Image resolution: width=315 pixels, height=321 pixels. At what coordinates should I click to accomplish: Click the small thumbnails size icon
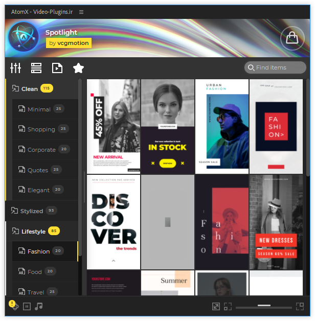228,307
